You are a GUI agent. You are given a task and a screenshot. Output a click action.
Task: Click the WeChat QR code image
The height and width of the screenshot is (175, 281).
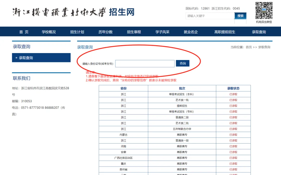tap(264, 11)
